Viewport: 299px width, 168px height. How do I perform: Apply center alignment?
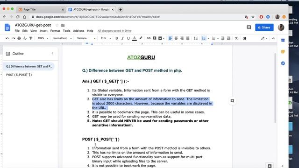point(176,38)
